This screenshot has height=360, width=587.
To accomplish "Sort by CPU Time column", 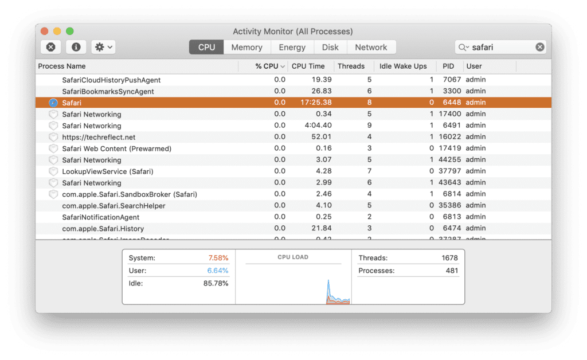I will click(x=311, y=66).
